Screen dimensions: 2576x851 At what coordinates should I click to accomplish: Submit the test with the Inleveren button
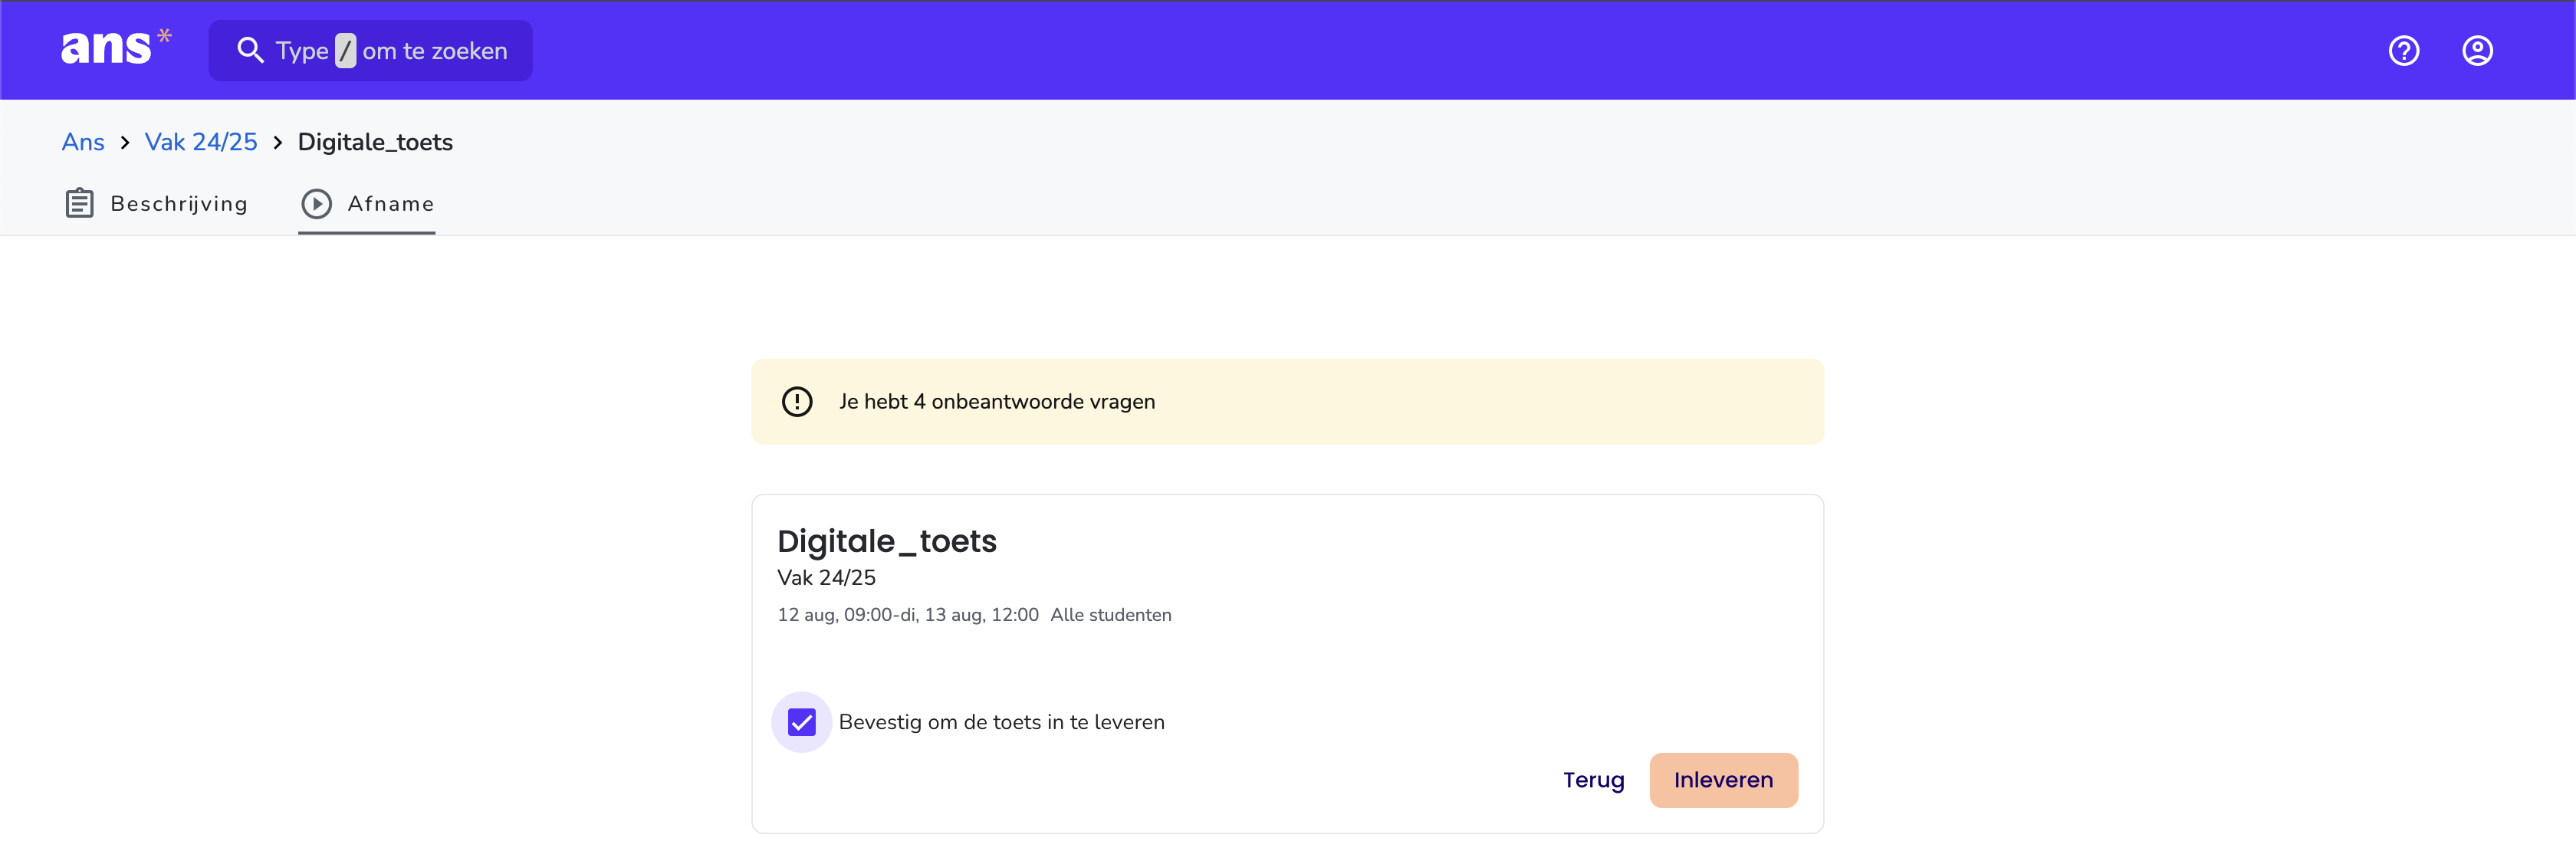[1723, 780]
